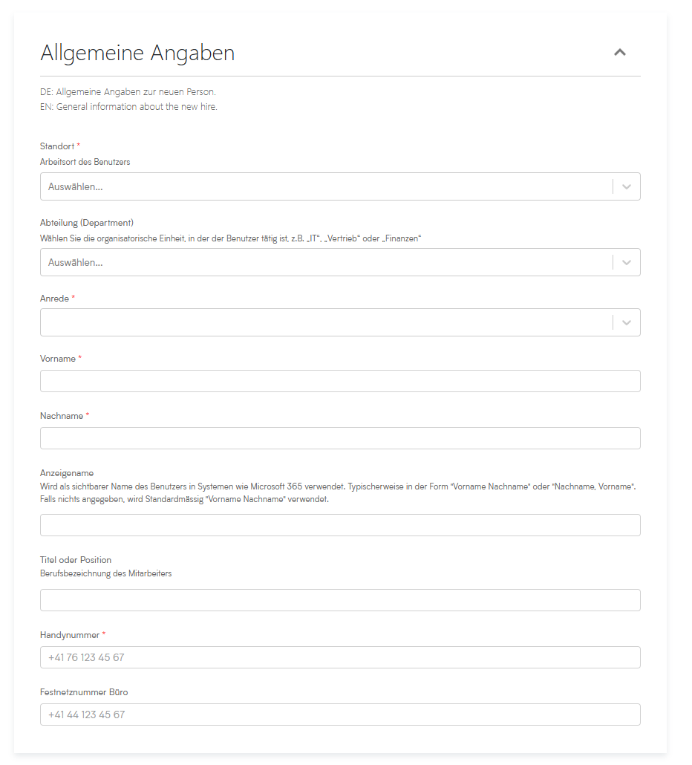Click the Titel oder Position input

340,600
